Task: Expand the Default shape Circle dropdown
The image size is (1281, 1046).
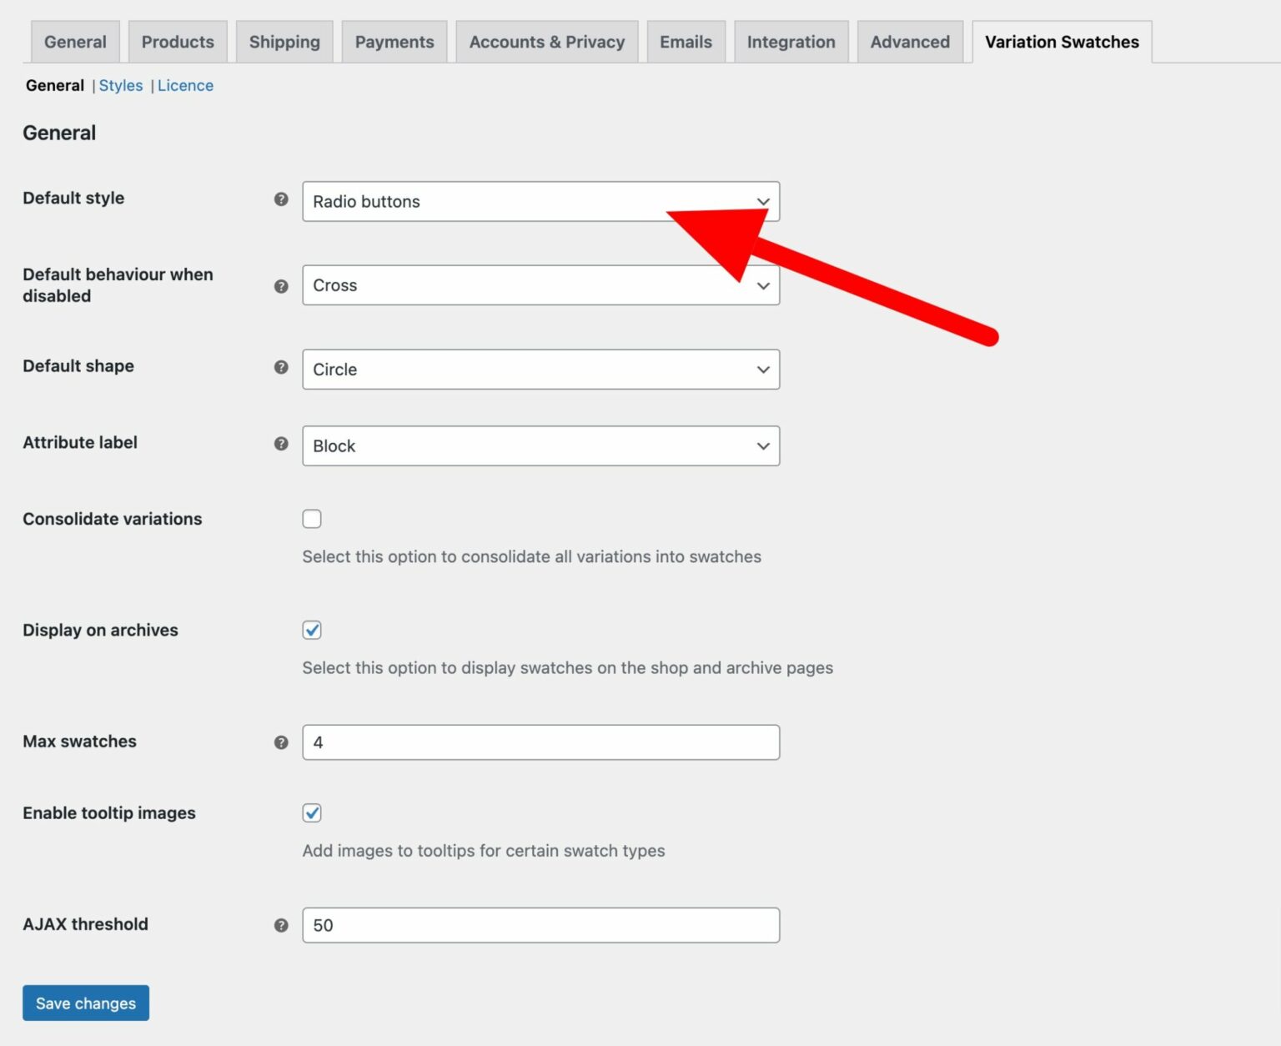Action: click(540, 370)
